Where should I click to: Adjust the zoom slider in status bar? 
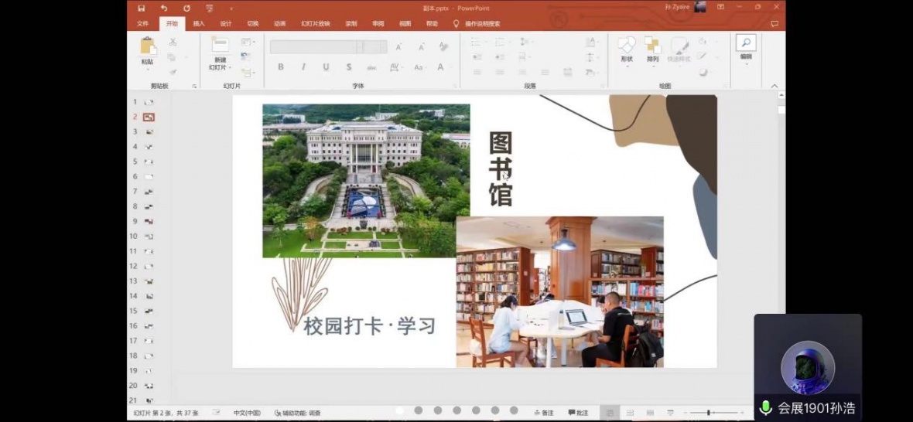coord(709,413)
